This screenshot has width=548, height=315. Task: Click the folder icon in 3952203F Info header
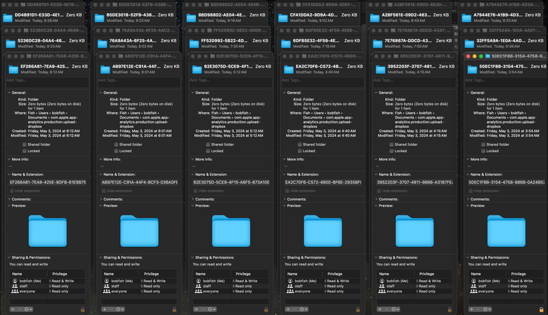coord(380,69)
